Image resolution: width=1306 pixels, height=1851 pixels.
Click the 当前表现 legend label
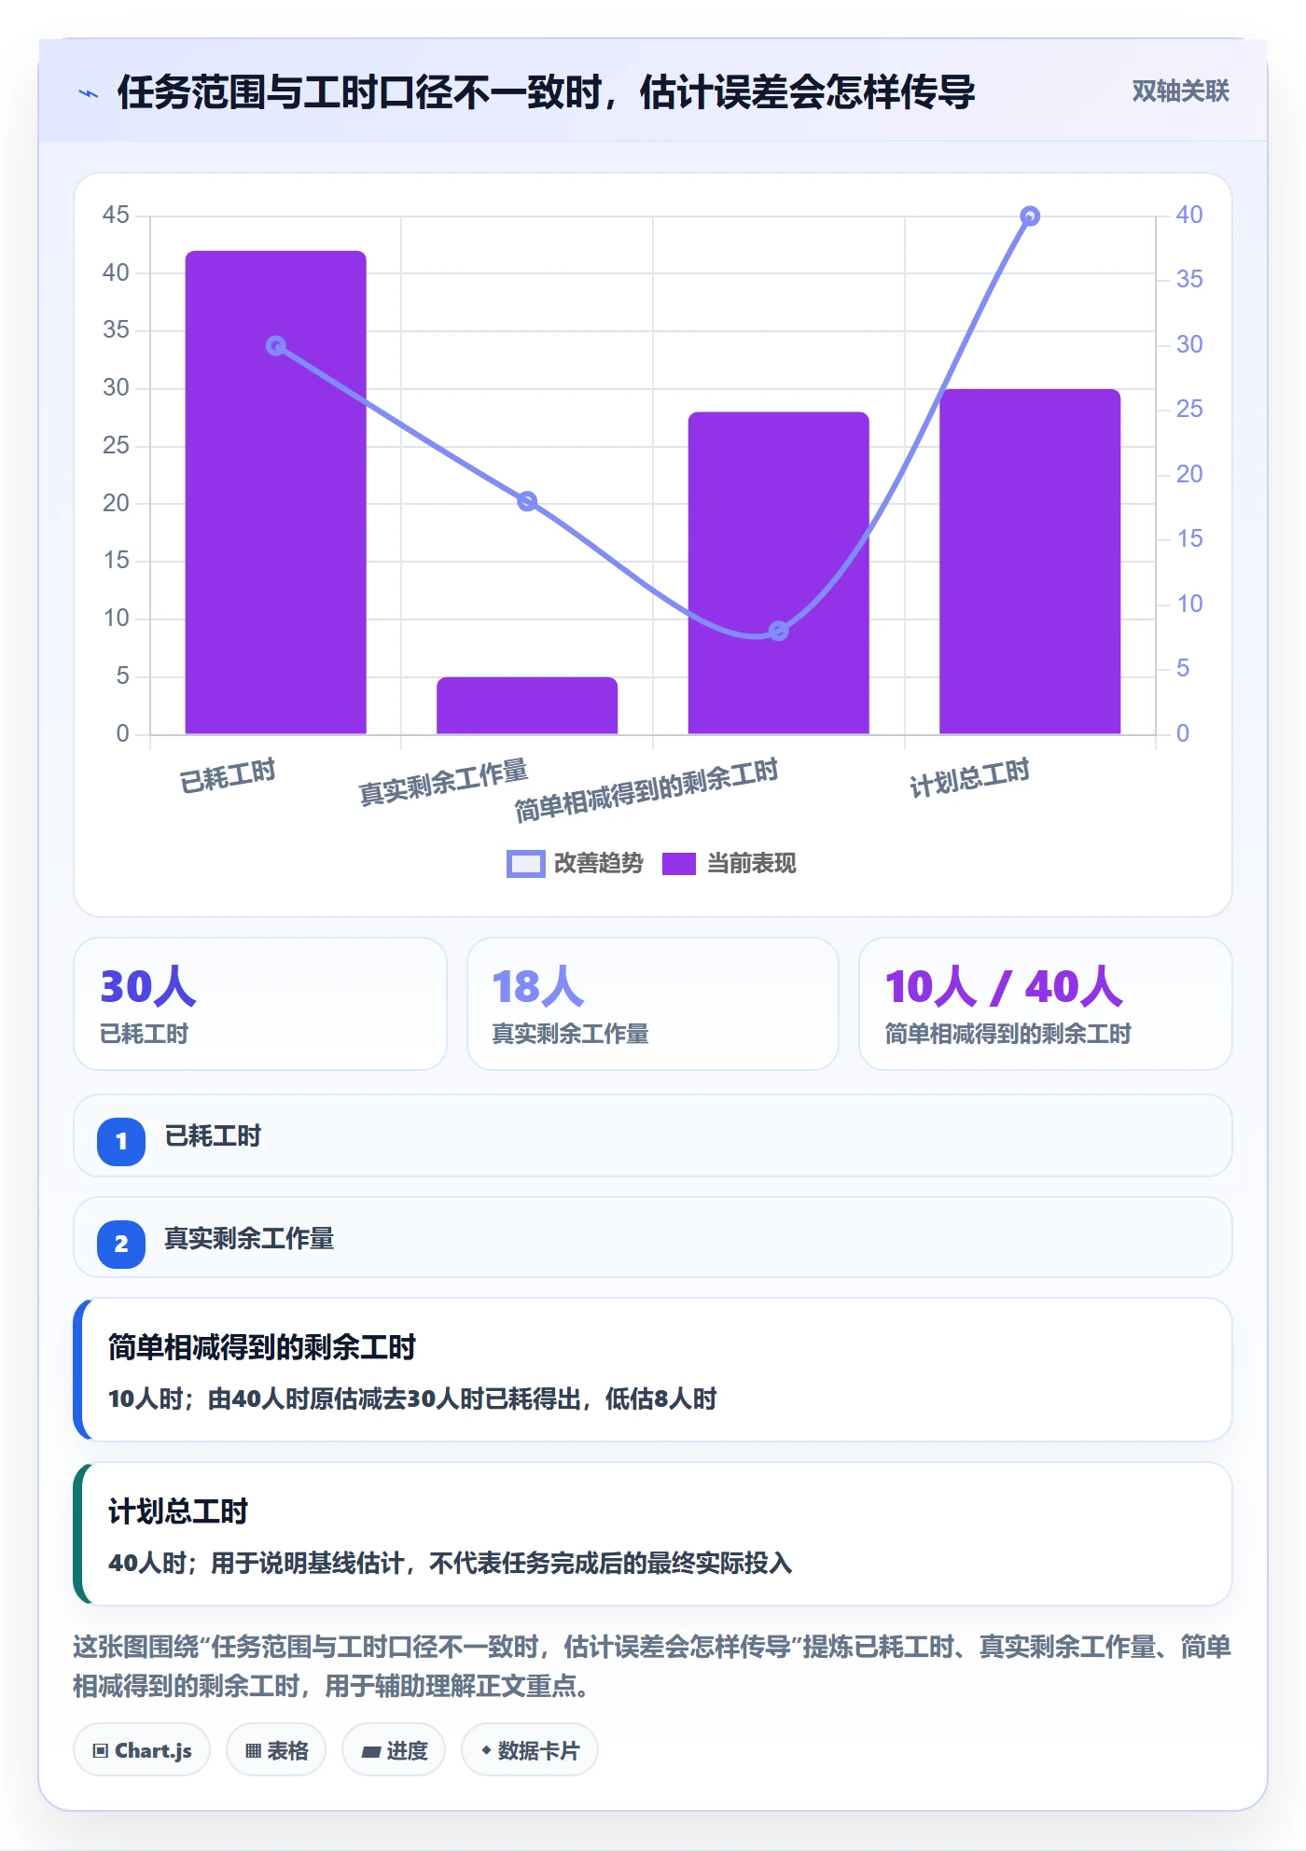(x=751, y=864)
